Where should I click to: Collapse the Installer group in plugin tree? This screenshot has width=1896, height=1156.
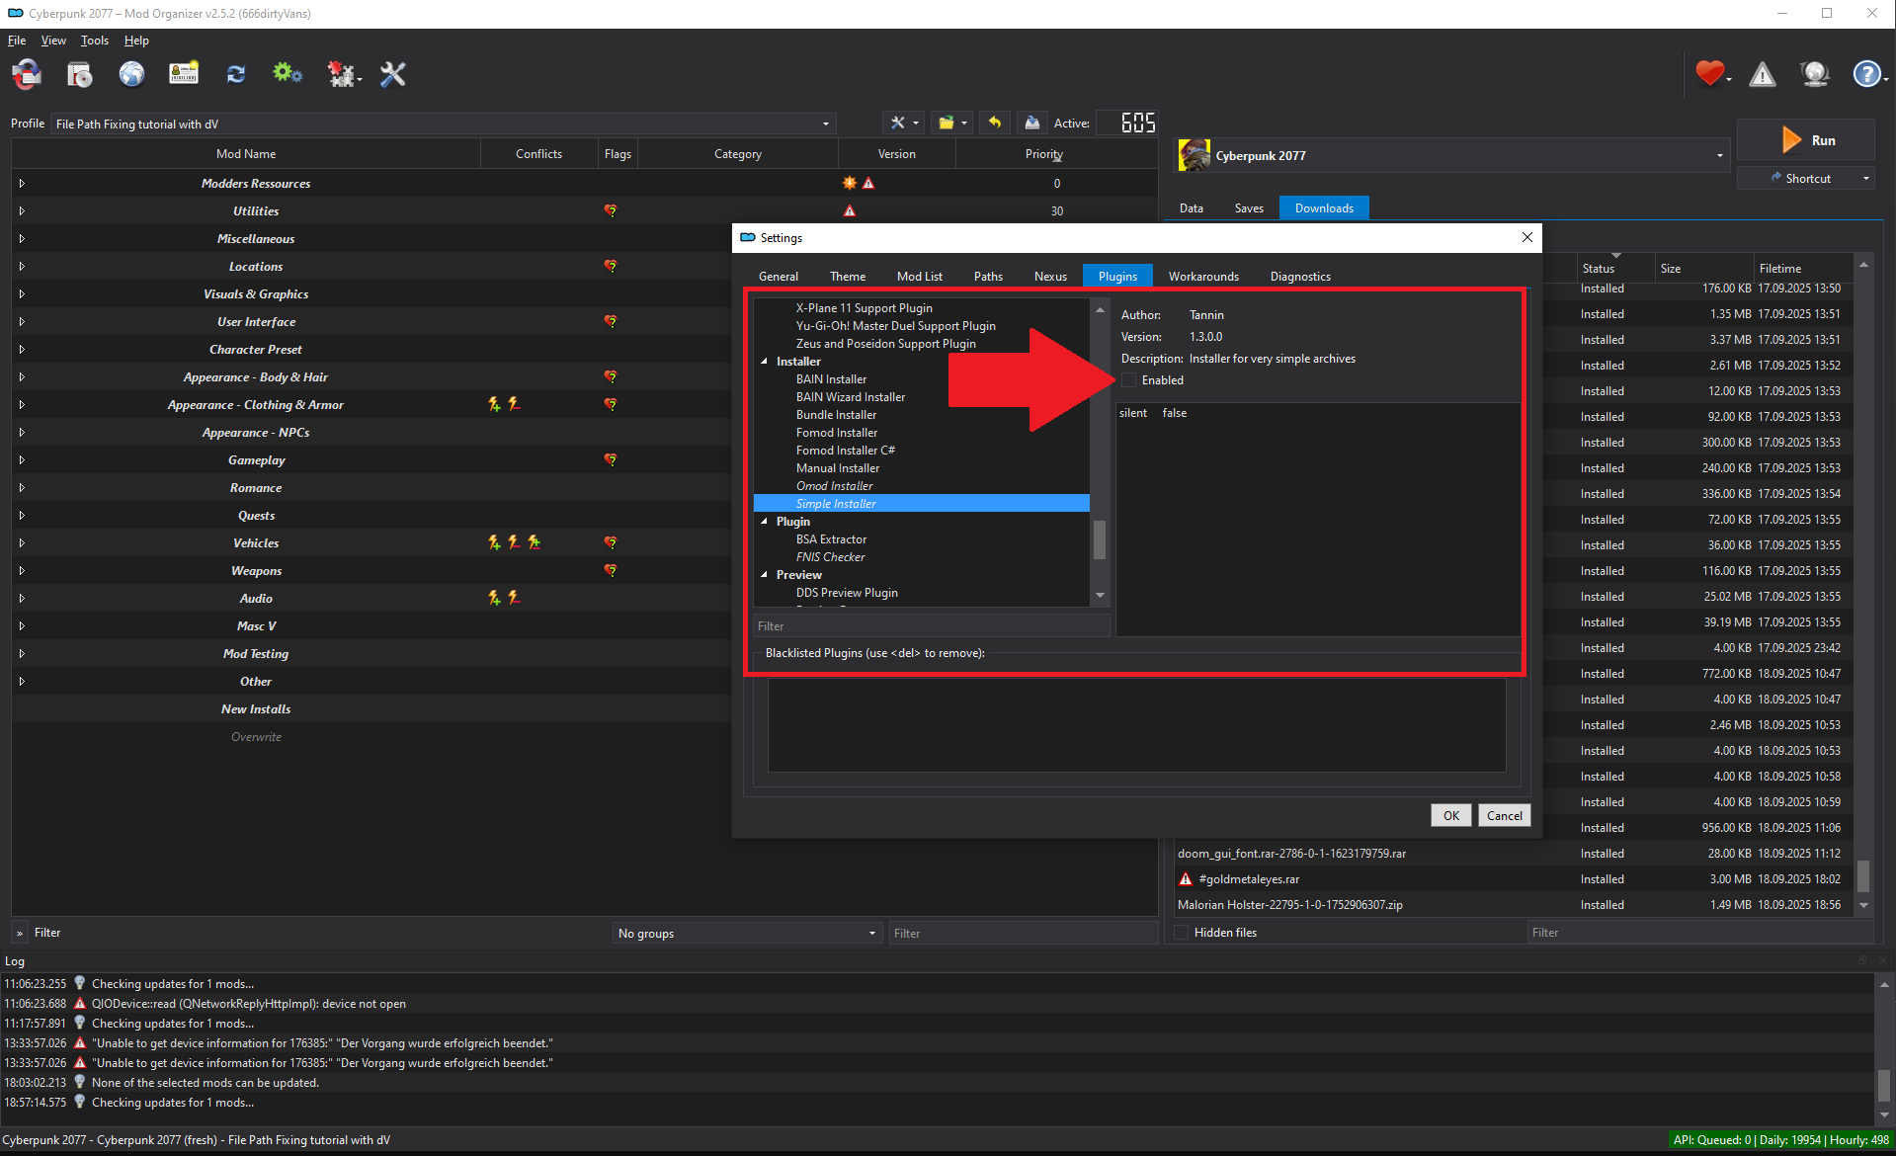click(x=765, y=362)
